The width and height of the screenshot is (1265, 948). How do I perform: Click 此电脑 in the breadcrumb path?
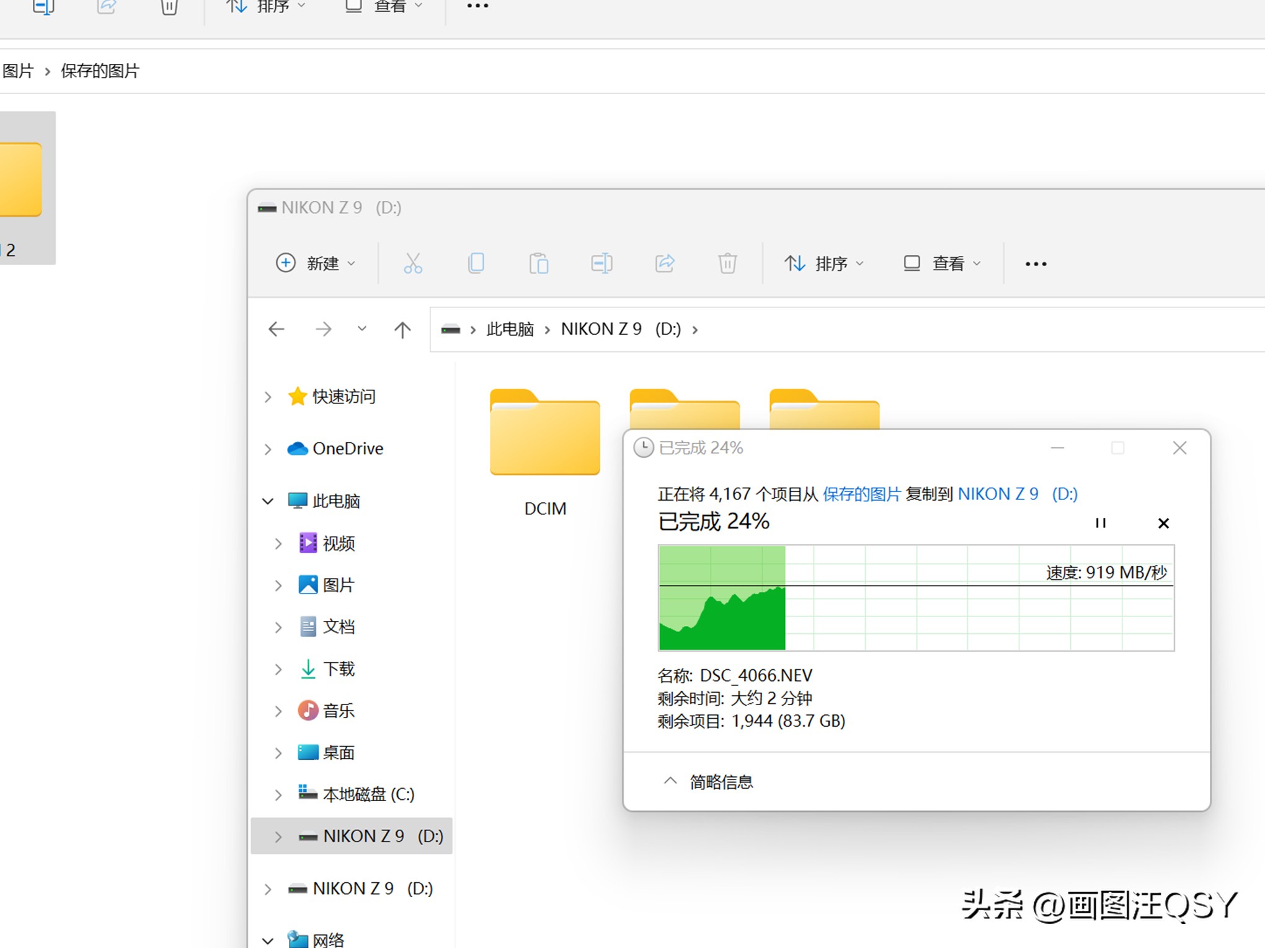510,329
